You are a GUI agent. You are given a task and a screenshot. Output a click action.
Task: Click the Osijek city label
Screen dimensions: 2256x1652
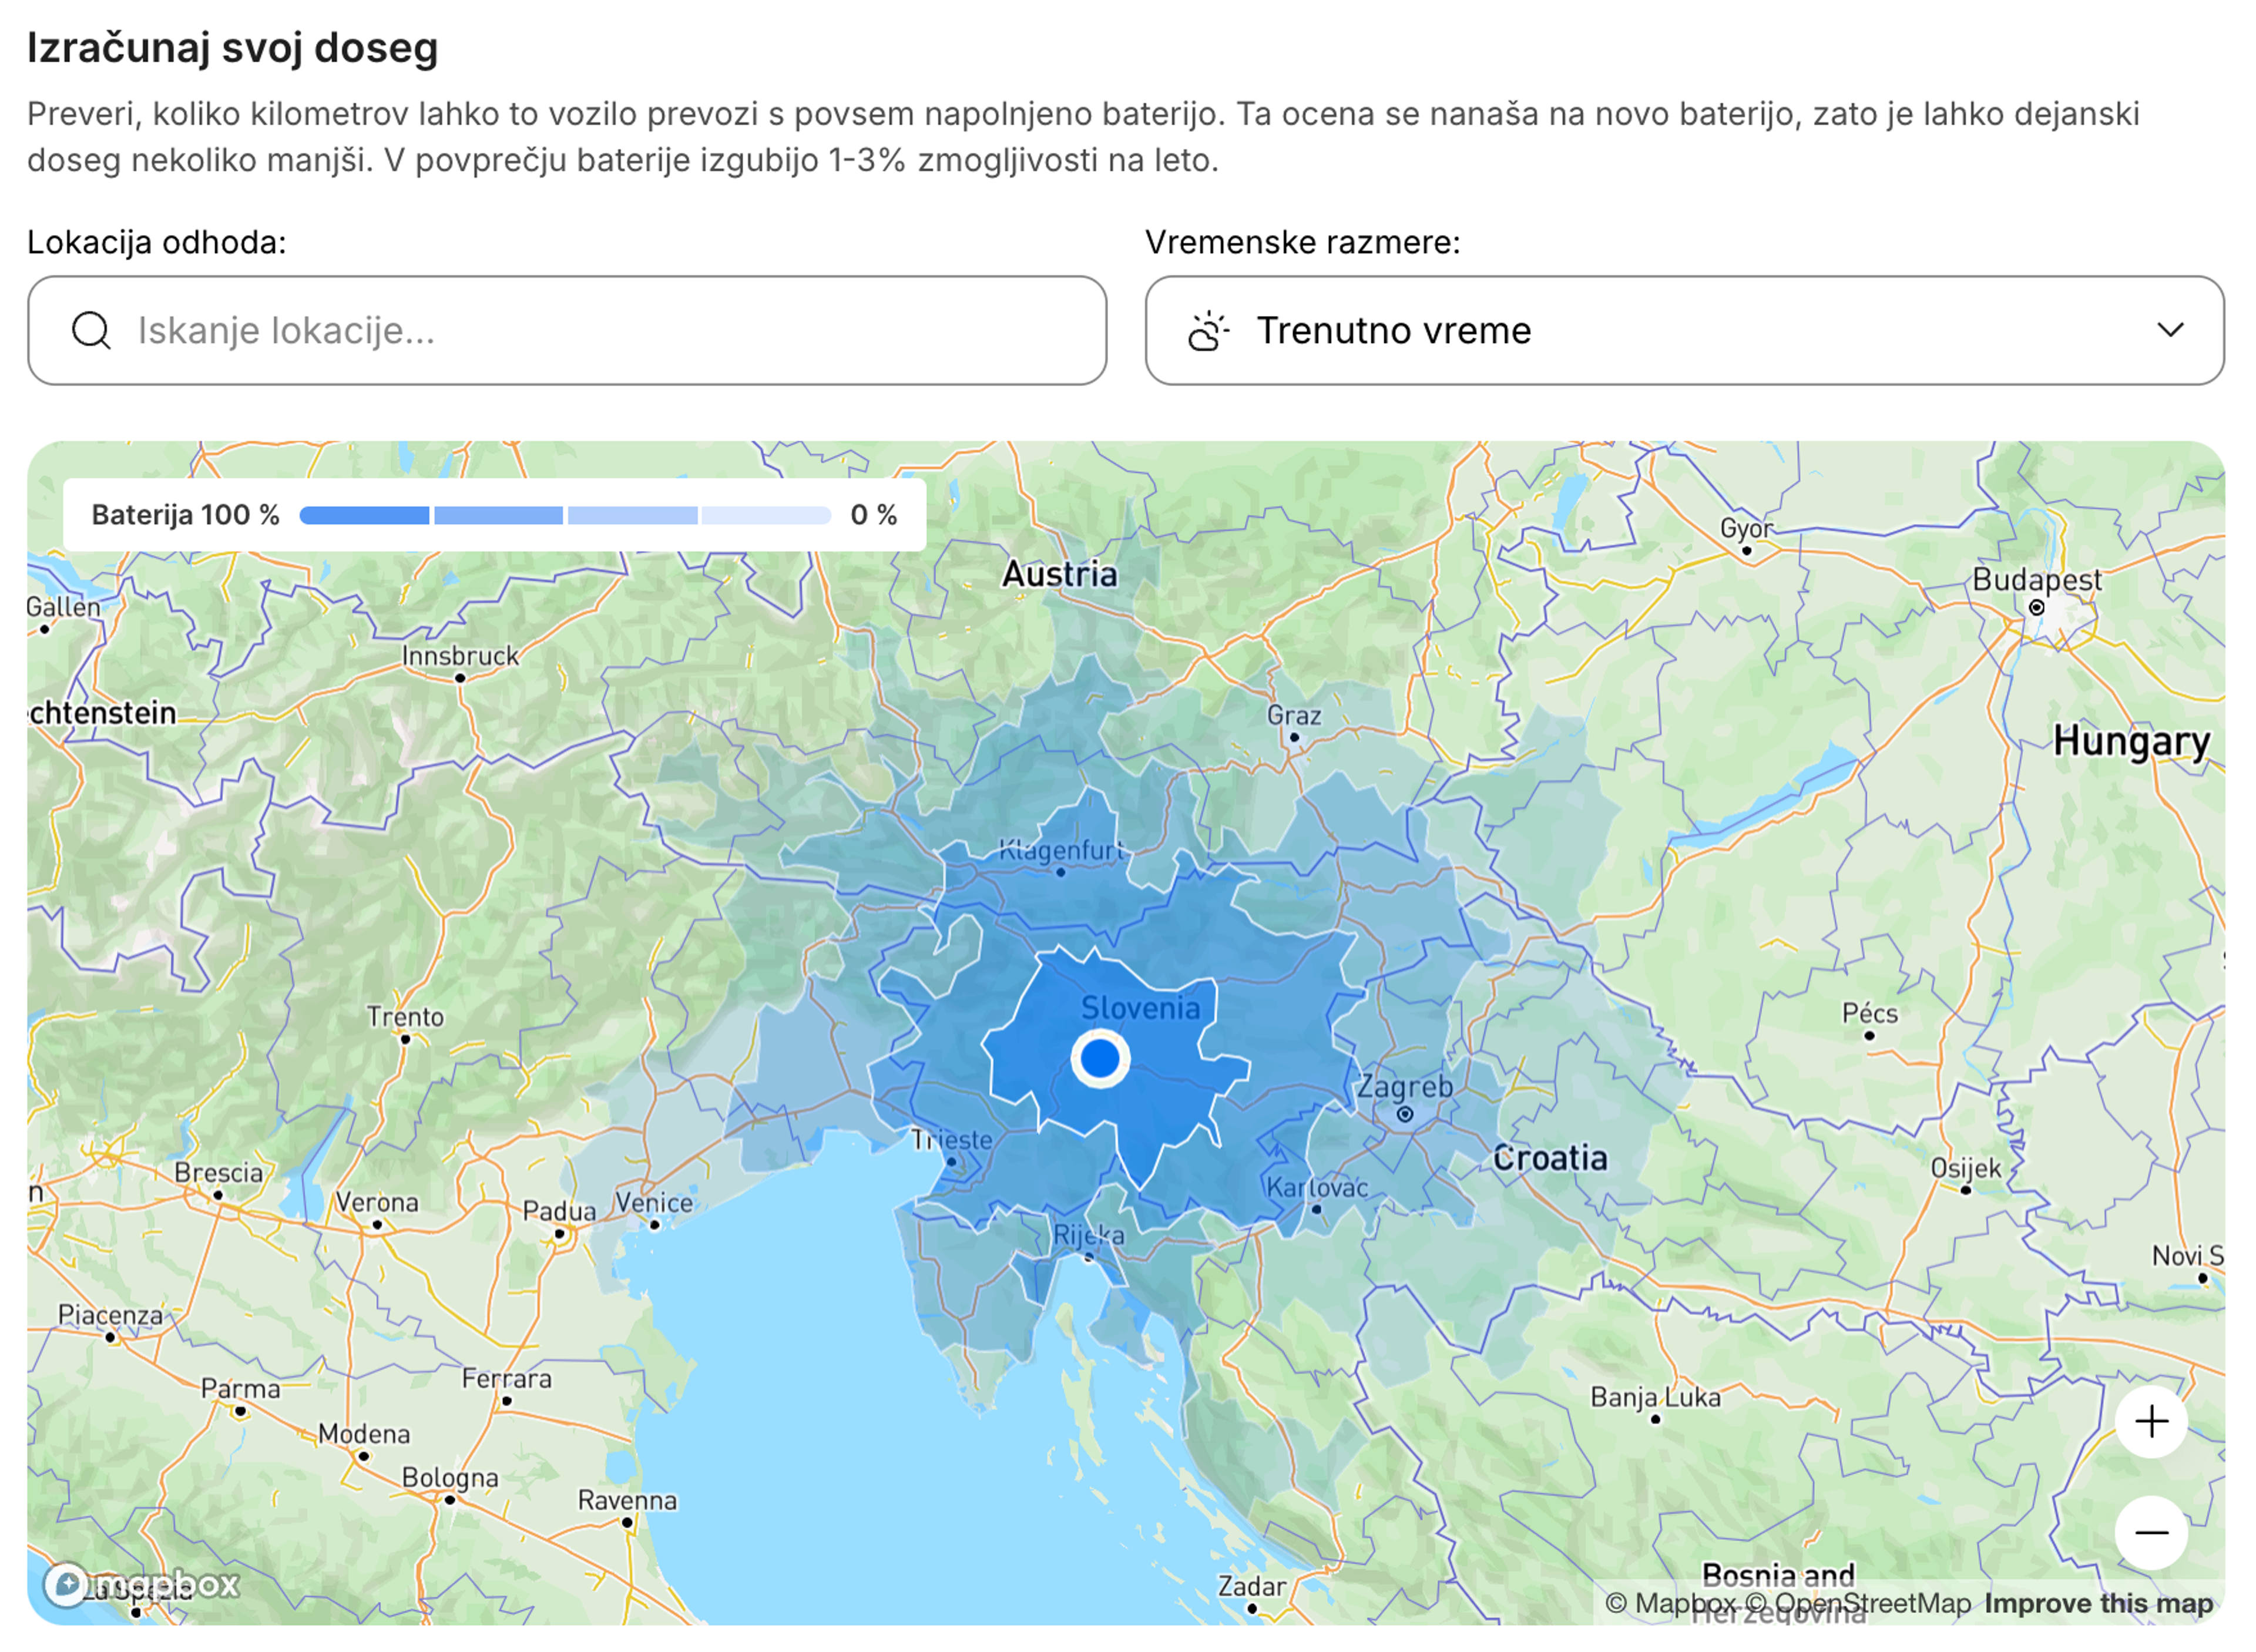[x=1966, y=1168]
